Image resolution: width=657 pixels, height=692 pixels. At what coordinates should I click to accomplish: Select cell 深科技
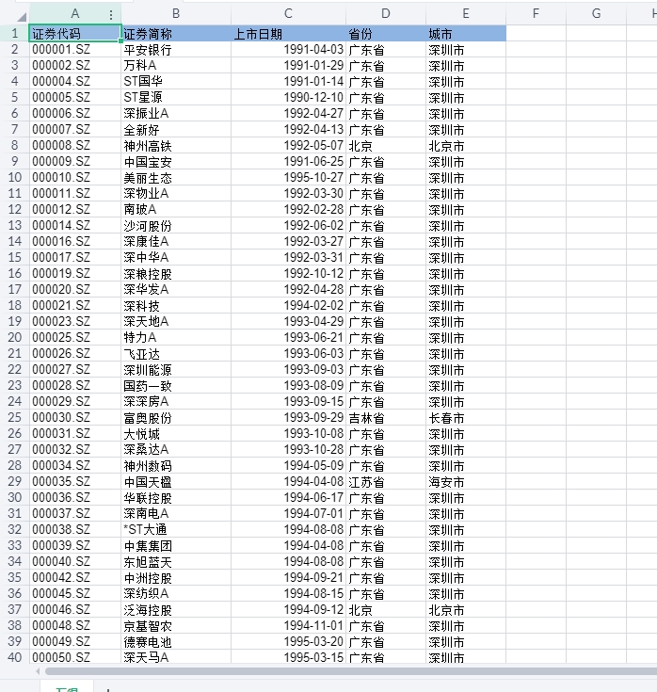(x=176, y=305)
